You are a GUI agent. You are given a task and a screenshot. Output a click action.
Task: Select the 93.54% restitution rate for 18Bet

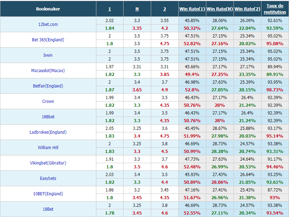[275, 213]
